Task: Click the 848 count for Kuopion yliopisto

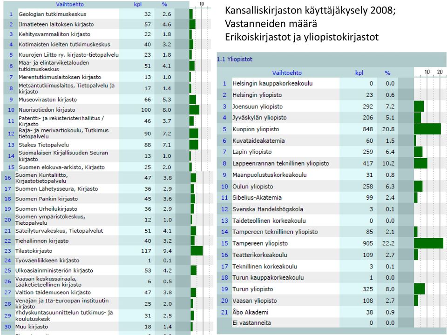Action: tap(368, 129)
